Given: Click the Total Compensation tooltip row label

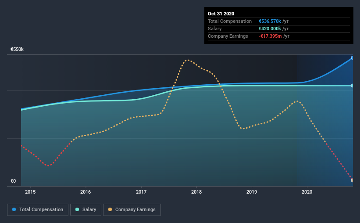Looking at the screenshot, I should click(x=230, y=21).
